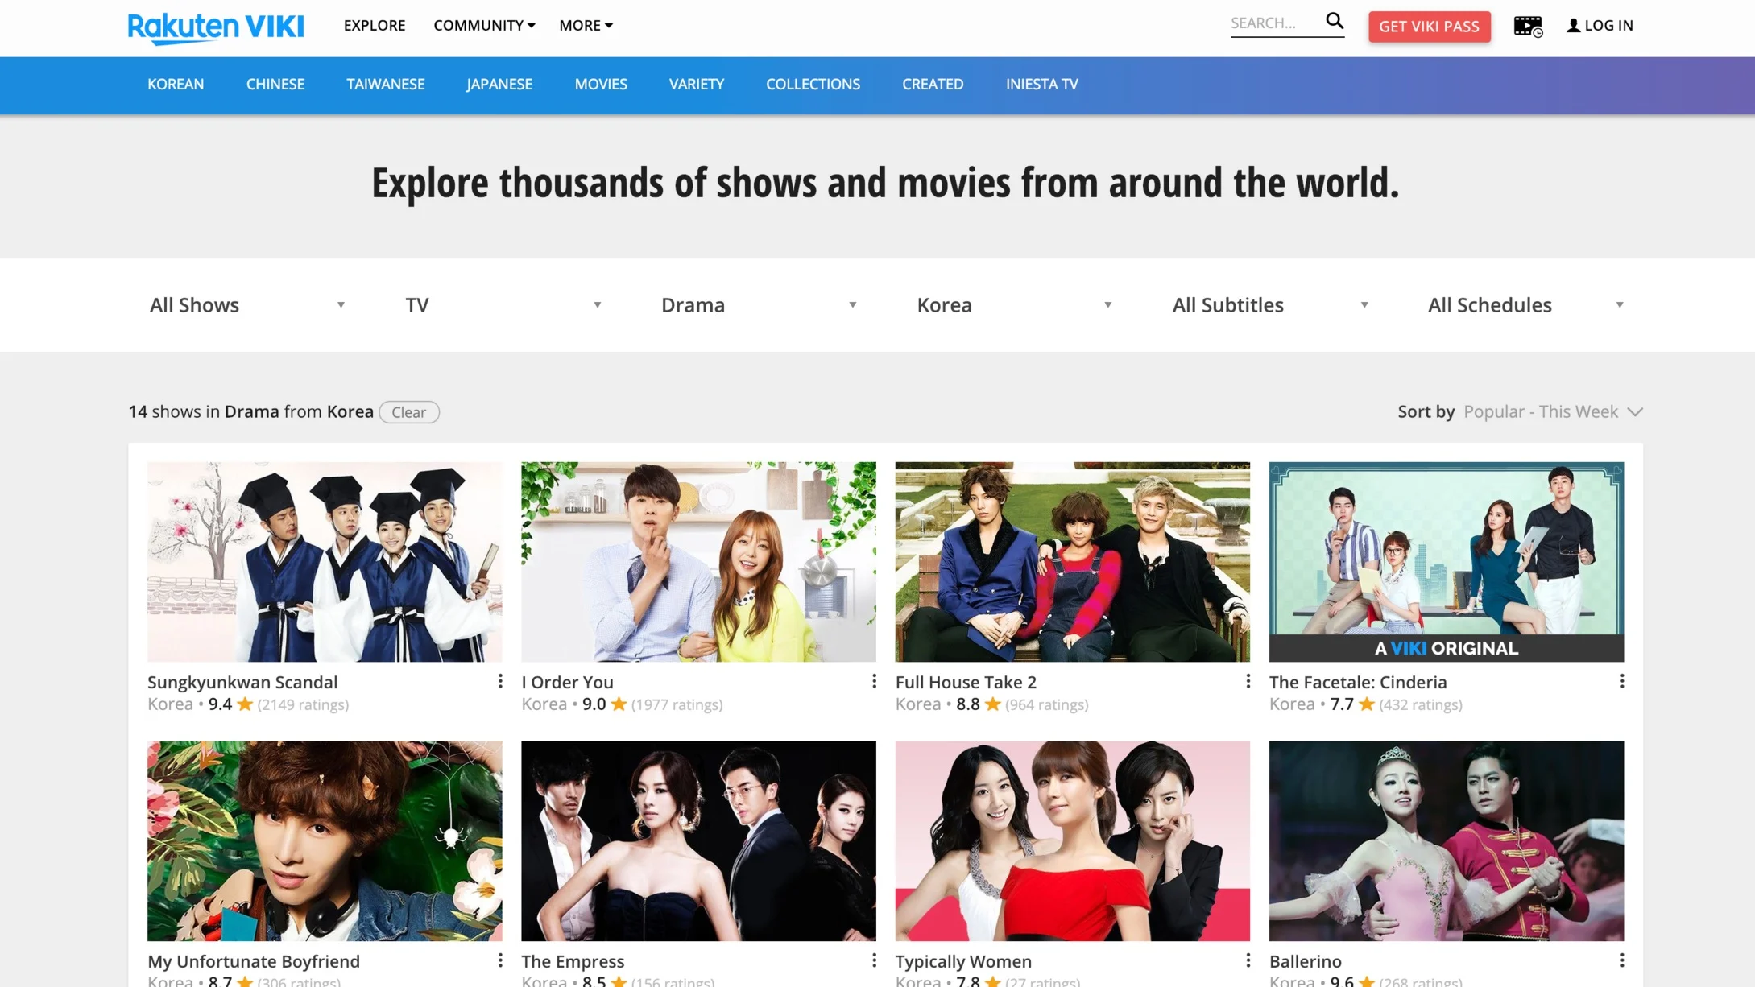The width and height of the screenshot is (1755, 987).
Task: Click the 9.0 rating of I Order You
Action: click(x=594, y=704)
